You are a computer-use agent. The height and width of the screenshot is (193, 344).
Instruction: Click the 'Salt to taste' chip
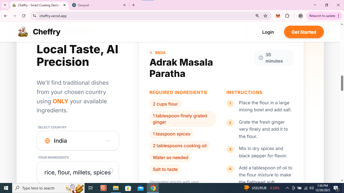coord(165,169)
